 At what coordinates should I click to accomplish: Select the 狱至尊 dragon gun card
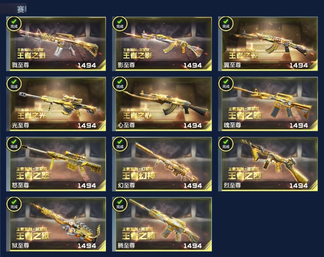click(56, 224)
